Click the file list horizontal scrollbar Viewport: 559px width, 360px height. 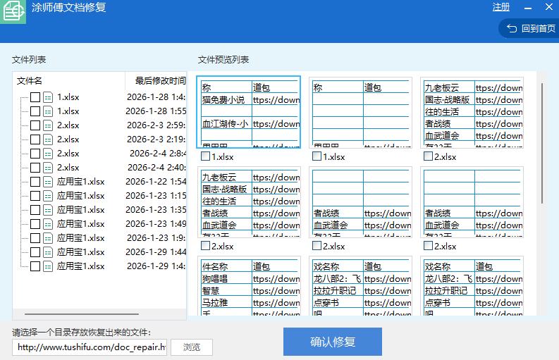click(x=82, y=314)
